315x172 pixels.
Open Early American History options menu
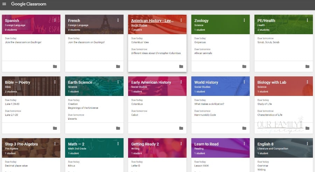[x=181, y=82]
